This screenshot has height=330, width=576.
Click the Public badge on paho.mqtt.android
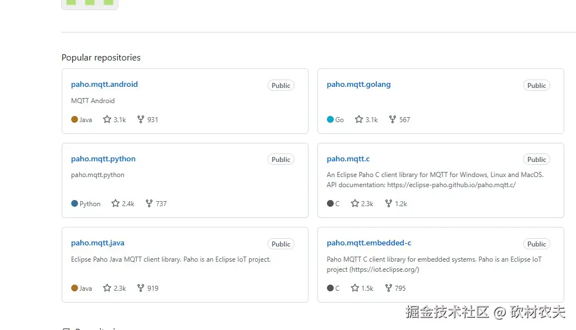[x=280, y=86]
